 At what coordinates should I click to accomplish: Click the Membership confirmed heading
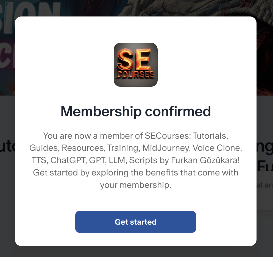(x=136, y=111)
